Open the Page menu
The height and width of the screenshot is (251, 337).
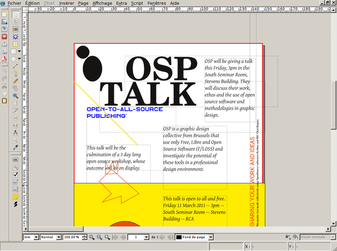[x=83, y=3]
